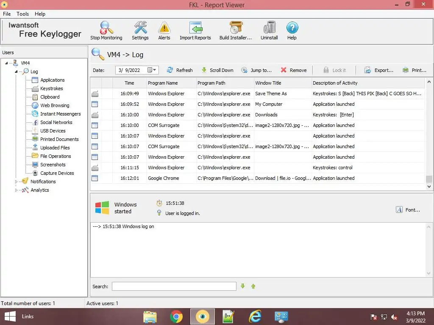This screenshot has width=434, height=325.
Task: Sort by Program Name column header
Action: [171, 83]
